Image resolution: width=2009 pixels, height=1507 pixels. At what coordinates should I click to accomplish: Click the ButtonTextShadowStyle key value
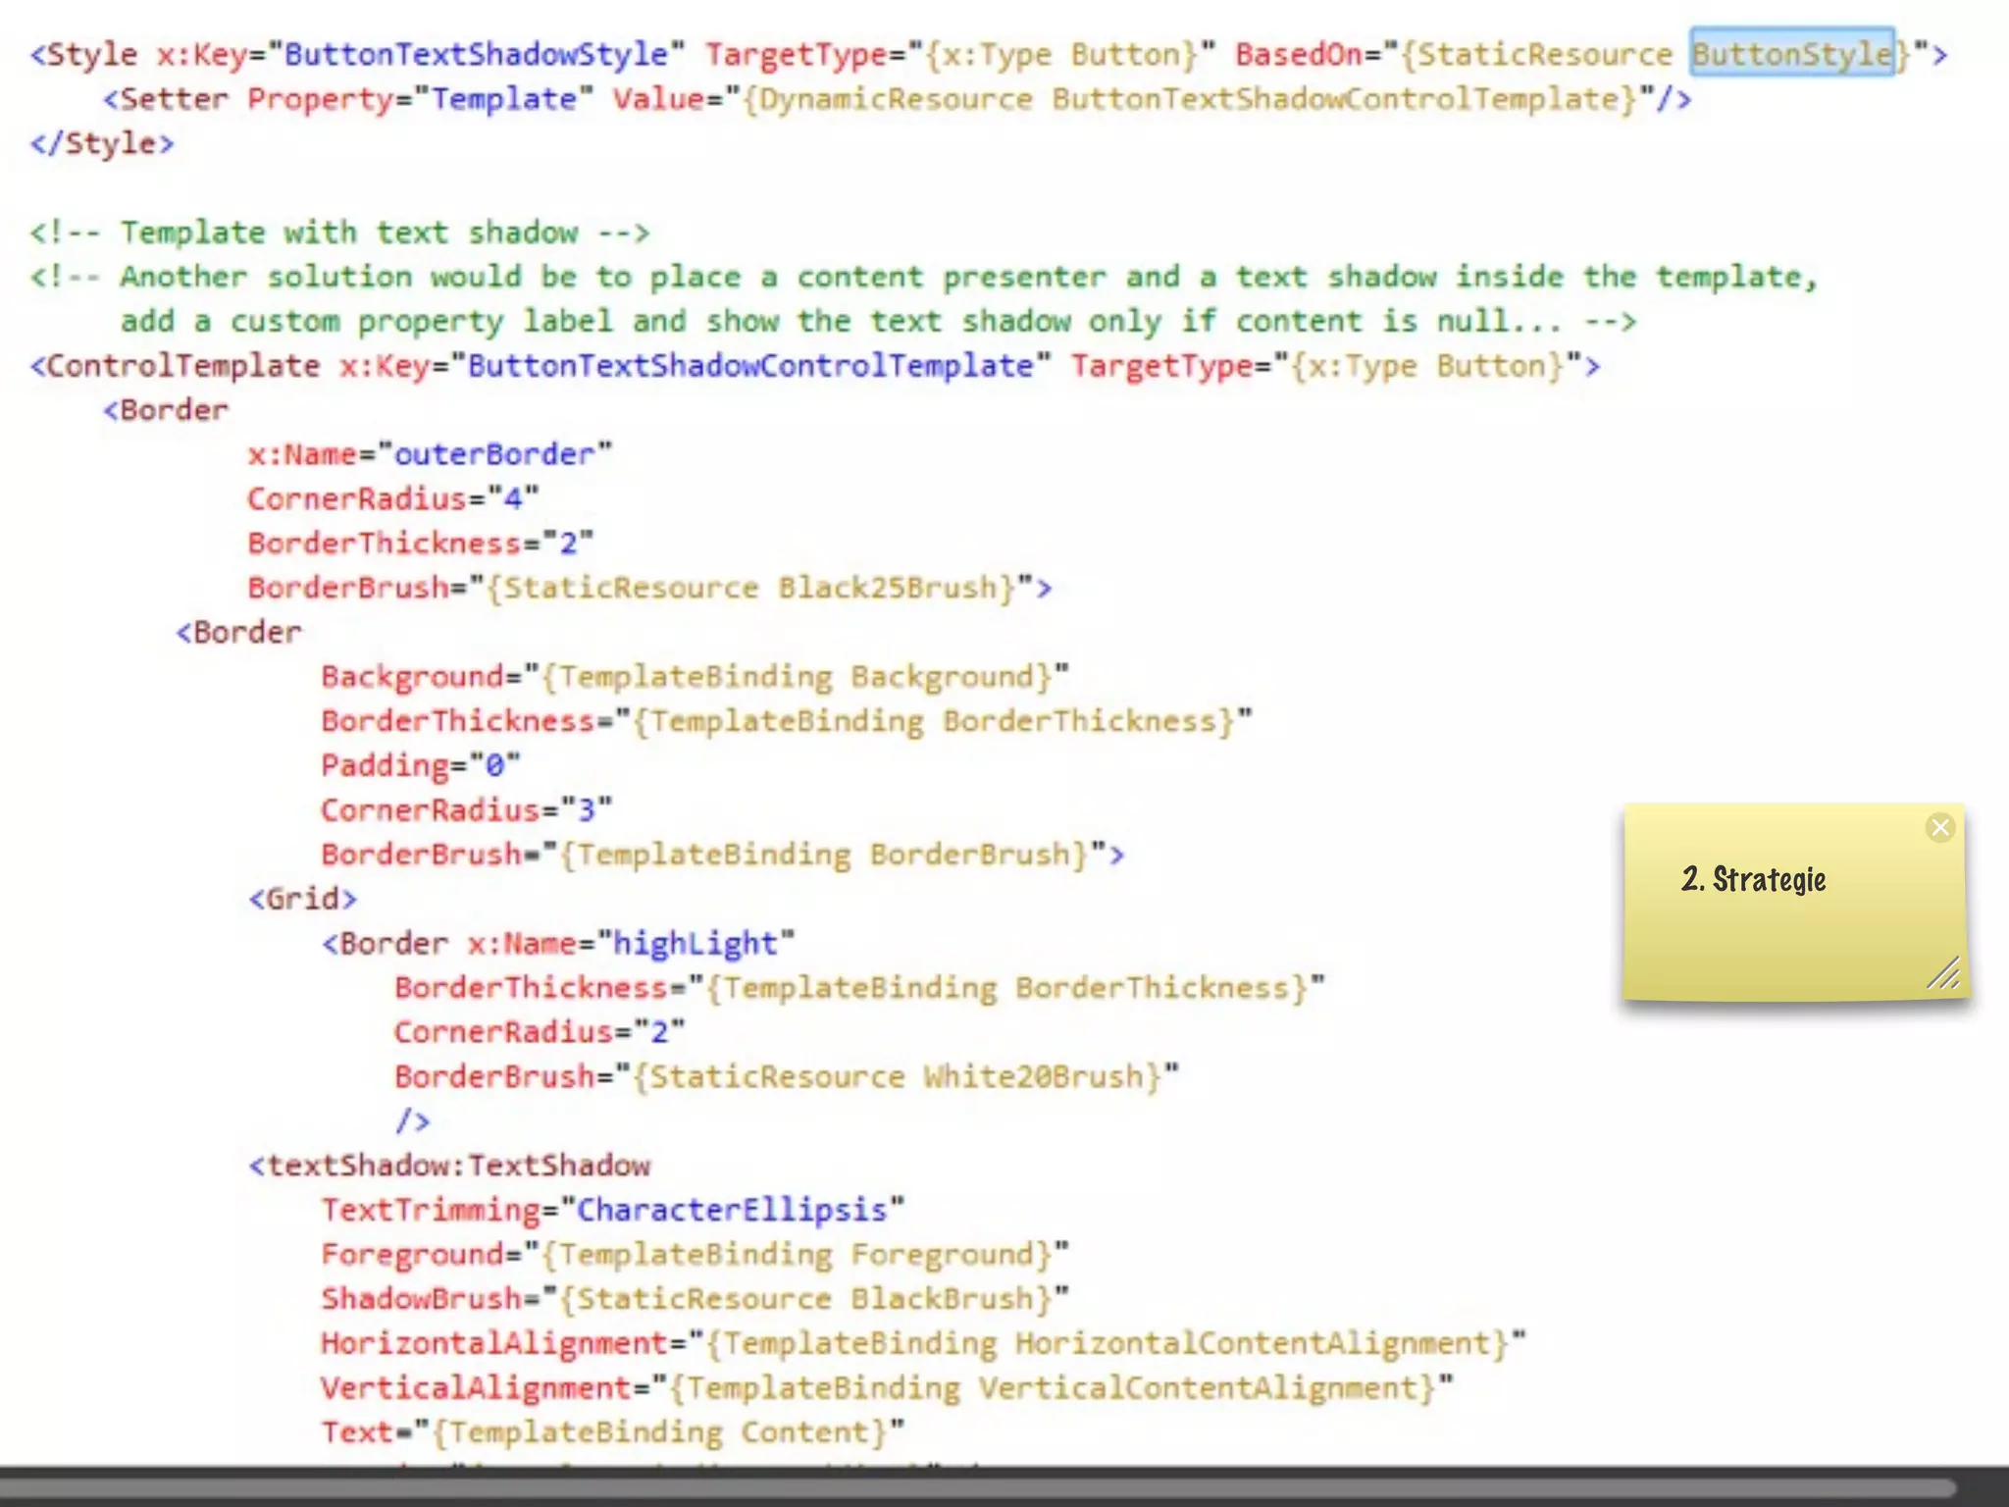[x=475, y=53]
